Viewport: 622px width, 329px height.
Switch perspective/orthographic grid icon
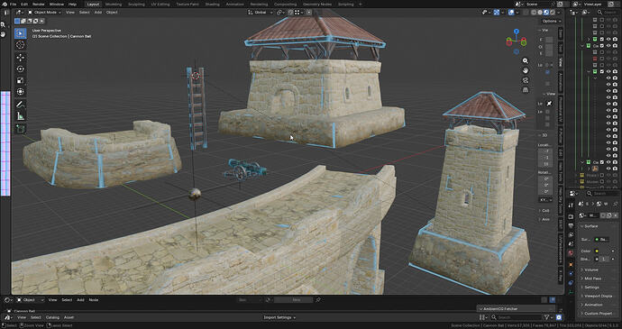tap(526, 90)
